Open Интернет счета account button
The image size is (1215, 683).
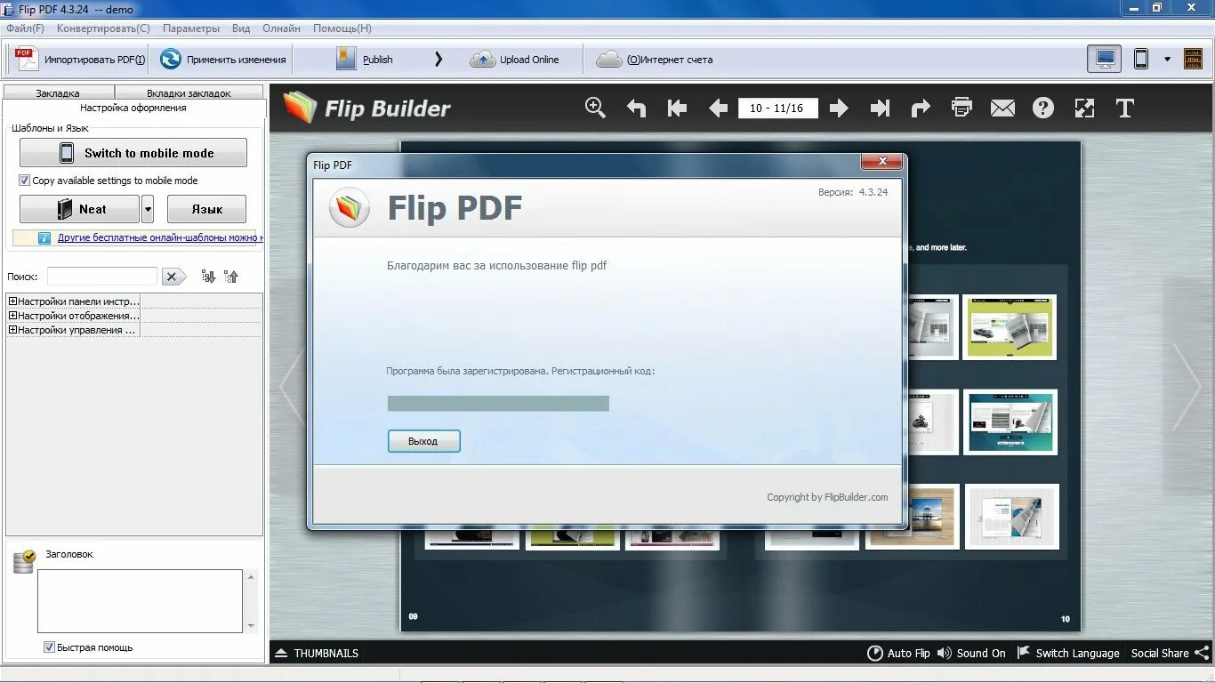point(655,60)
